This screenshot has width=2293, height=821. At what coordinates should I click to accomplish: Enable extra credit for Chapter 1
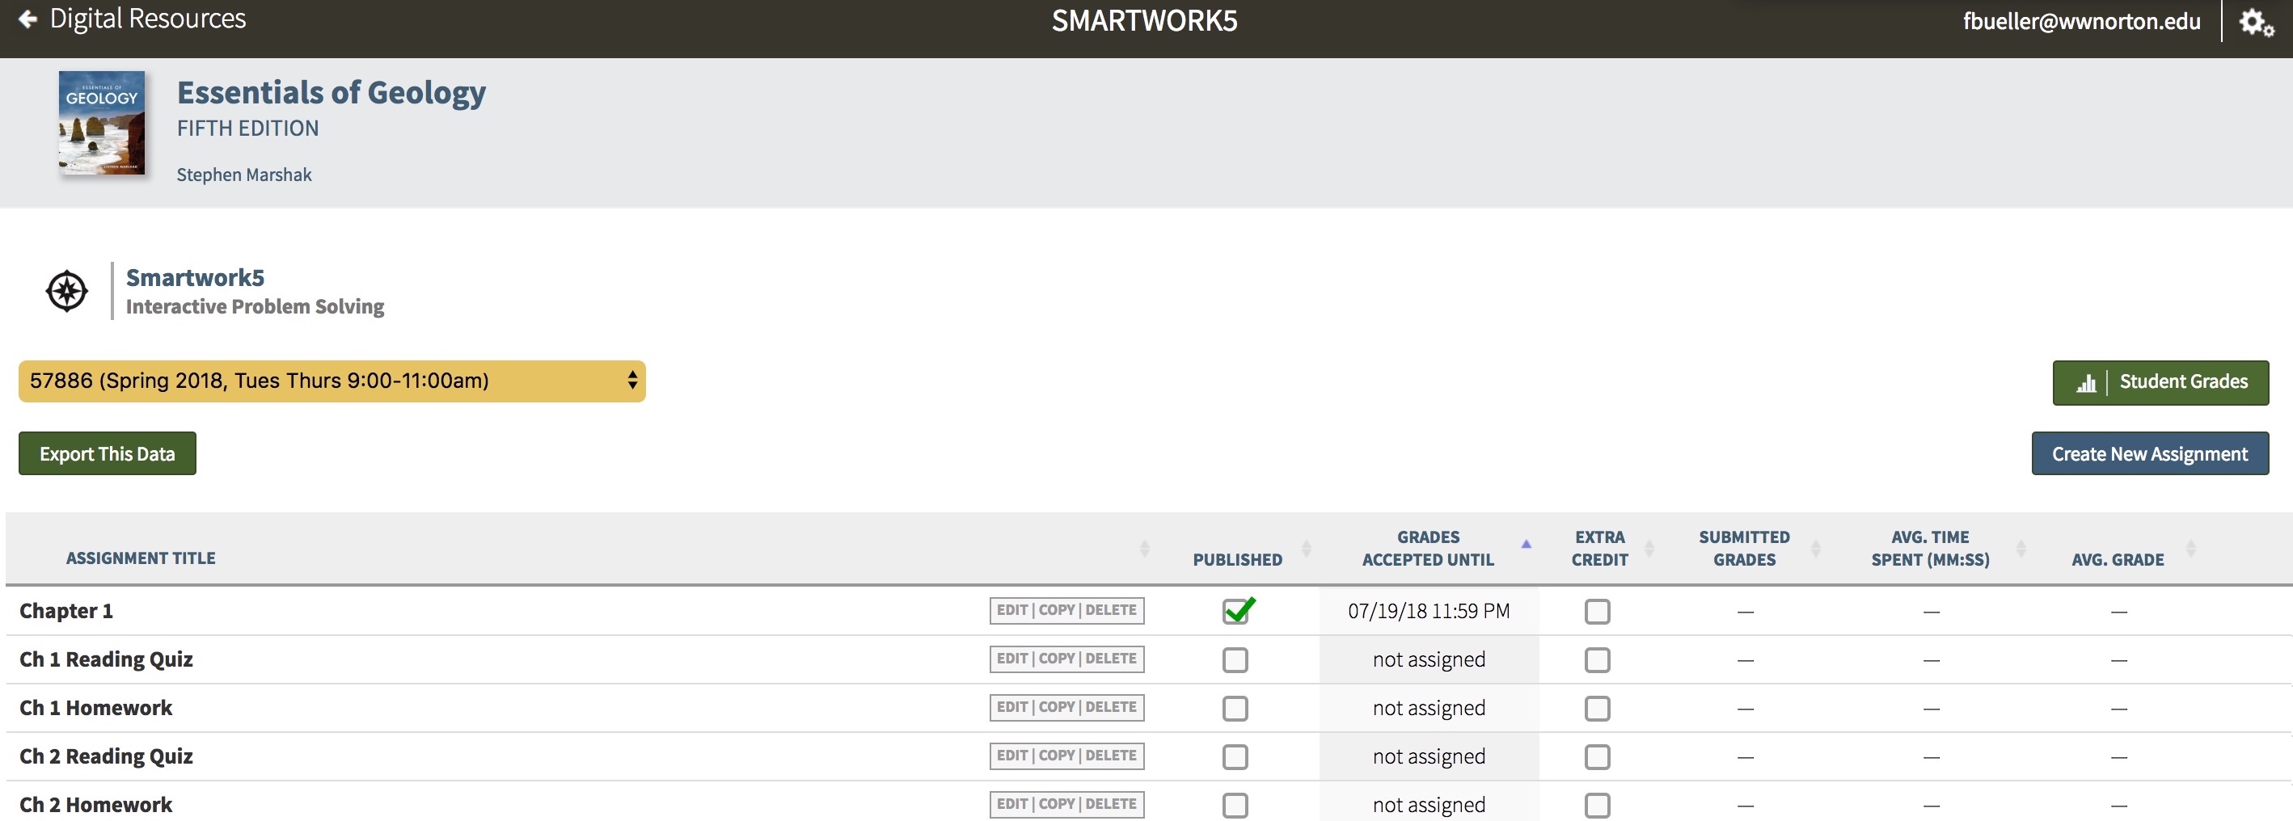click(1597, 612)
